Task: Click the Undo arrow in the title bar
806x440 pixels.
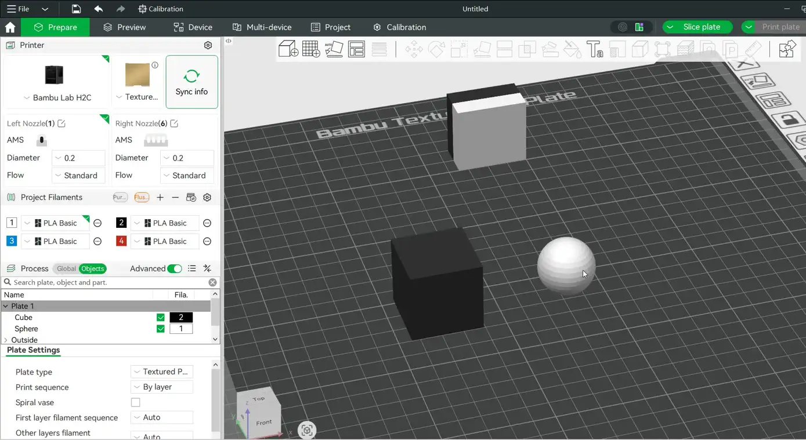Action: (x=99, y=9)
